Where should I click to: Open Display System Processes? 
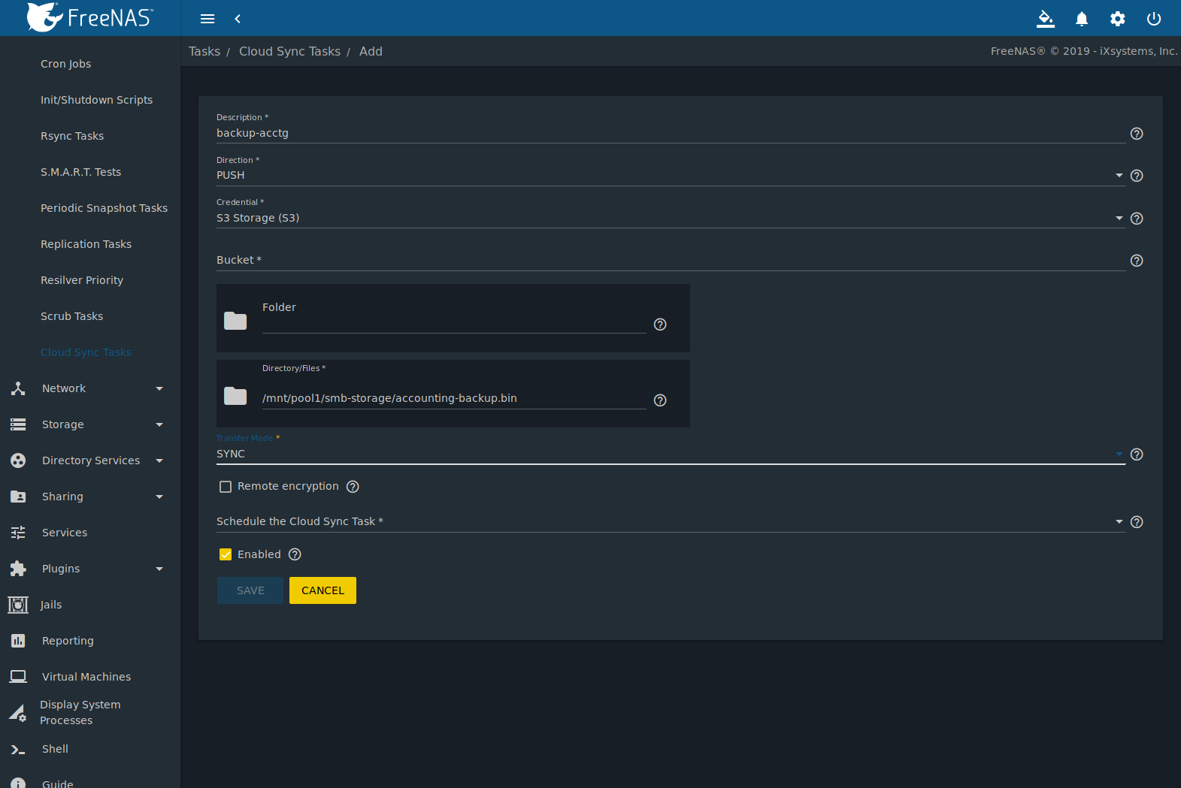pyautogui.click(x=80, y=712)
